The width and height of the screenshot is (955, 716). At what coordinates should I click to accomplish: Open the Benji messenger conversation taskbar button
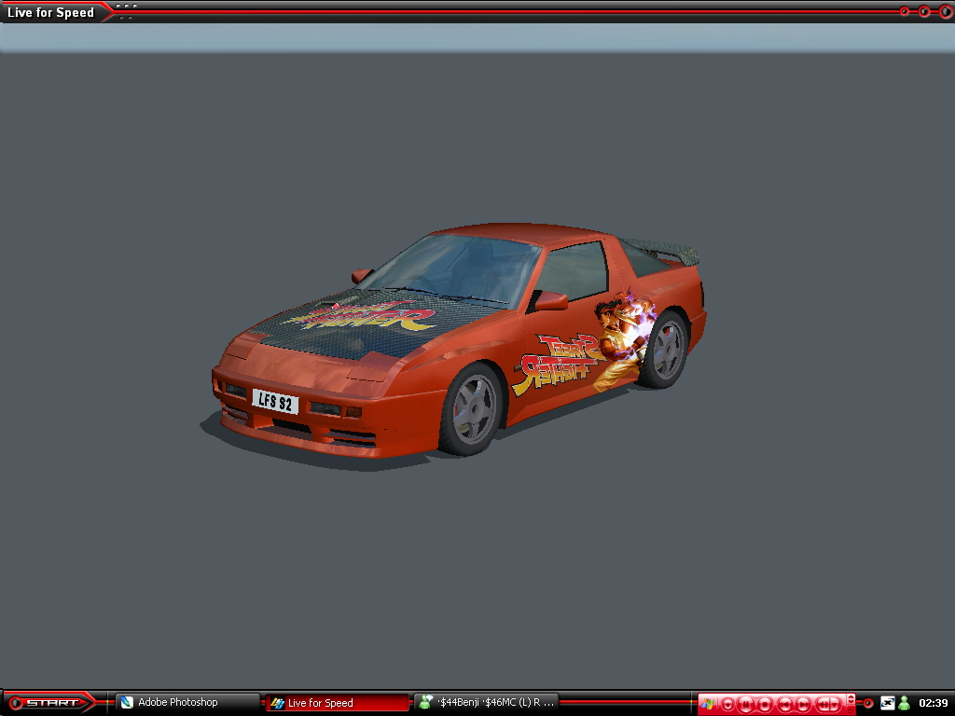pyautogui.click(x=487, y=703)
